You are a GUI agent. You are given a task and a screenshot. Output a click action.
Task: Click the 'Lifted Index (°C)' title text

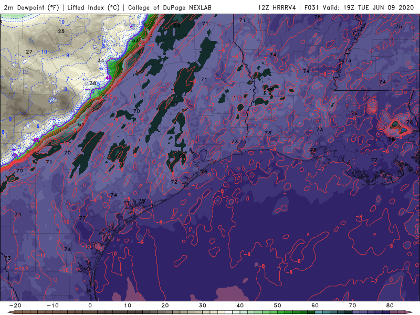(93, 7)
